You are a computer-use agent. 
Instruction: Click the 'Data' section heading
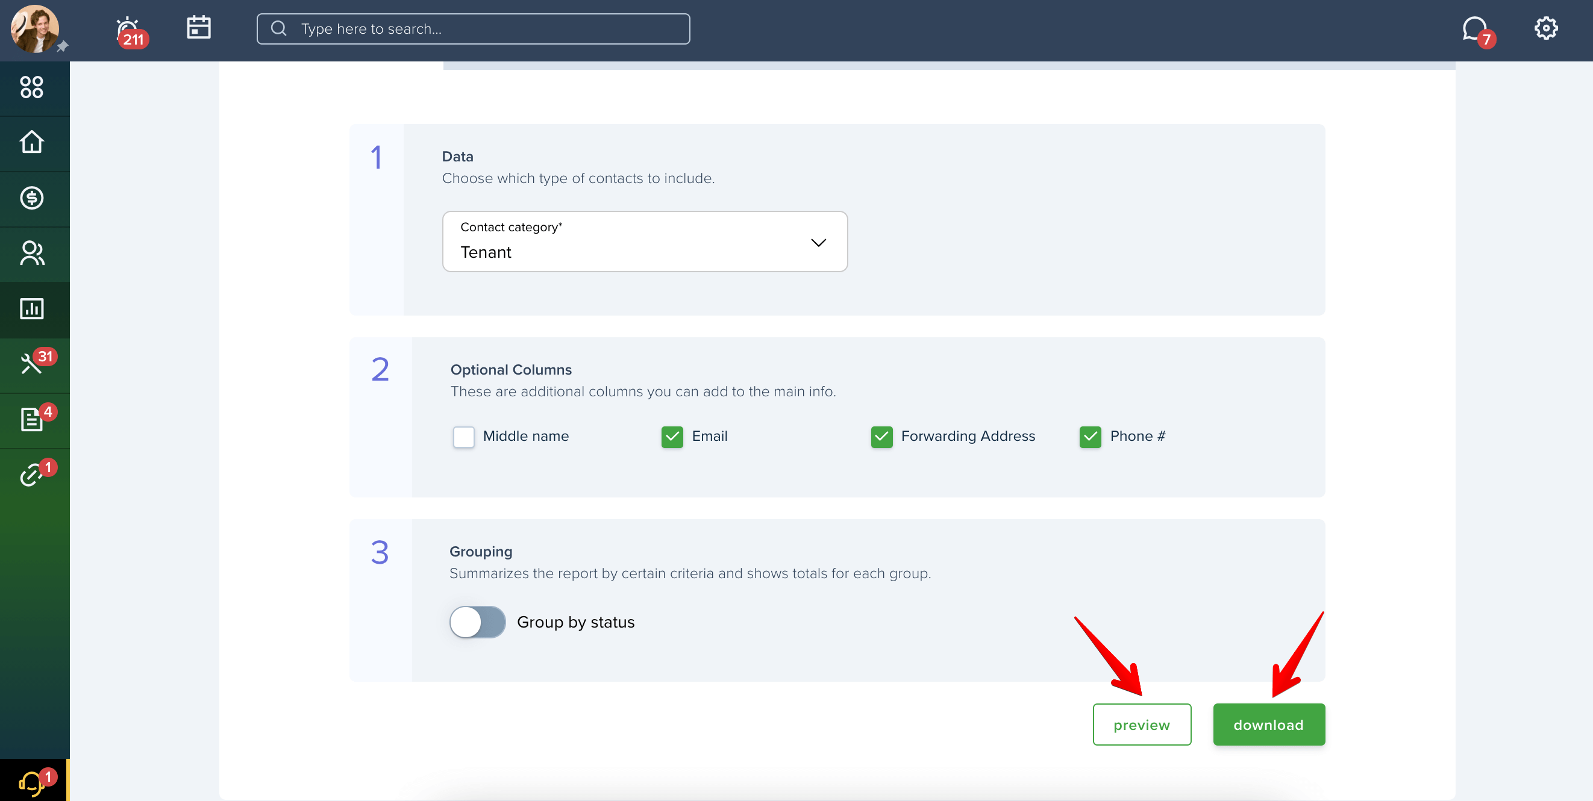(x=458, y=157)
